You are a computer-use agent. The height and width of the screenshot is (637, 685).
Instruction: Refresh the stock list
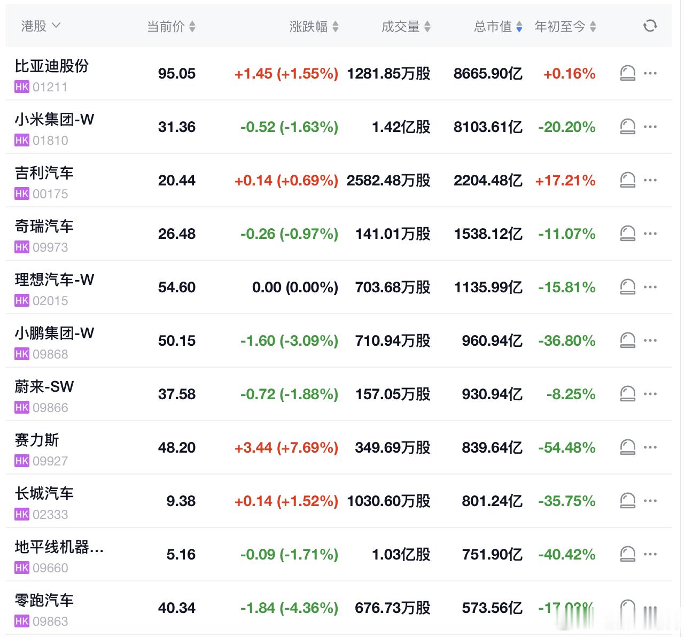[x=650, y=26]
